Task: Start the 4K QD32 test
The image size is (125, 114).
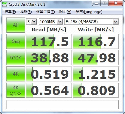Action: click(16, 90)
